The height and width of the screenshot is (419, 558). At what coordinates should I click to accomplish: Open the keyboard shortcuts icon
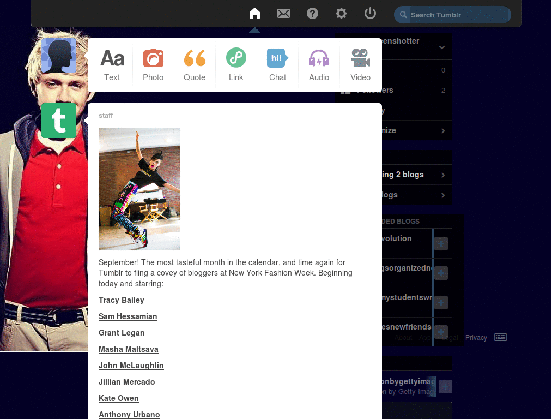(x=500, y=337)
